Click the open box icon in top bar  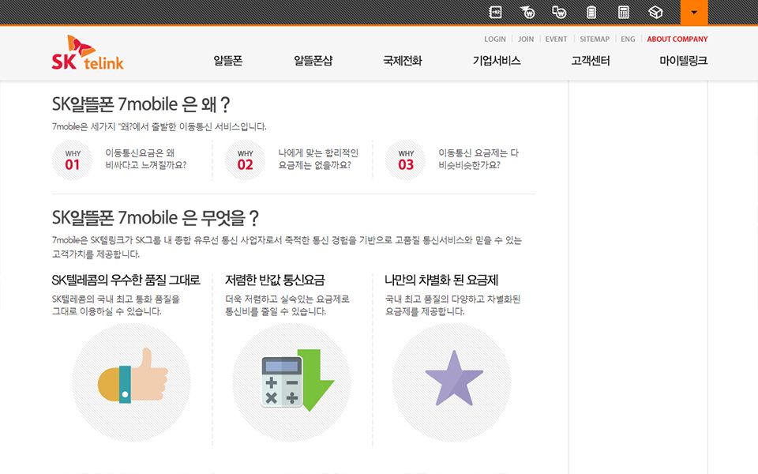[x=655, y=12]
